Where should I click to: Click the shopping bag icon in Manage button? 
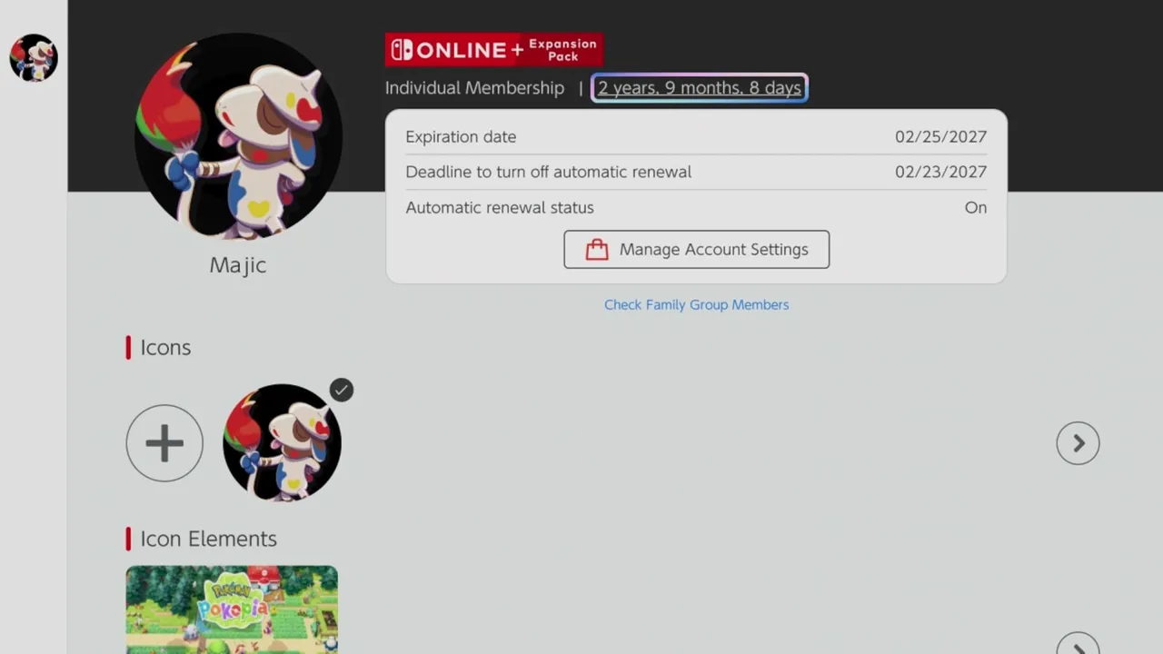click(596, 249)
